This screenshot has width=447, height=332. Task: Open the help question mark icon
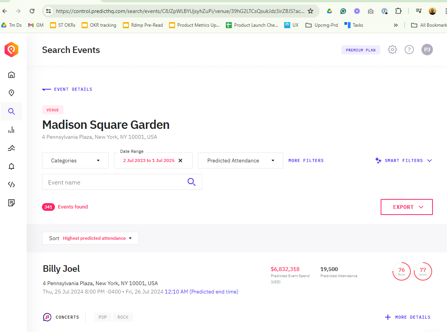click(409, 50)
